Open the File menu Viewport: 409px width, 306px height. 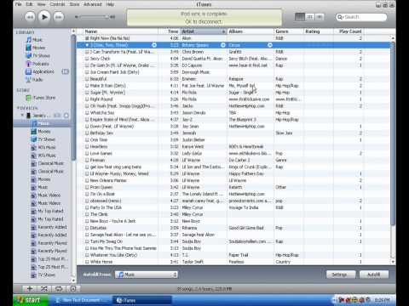pos(19,4)
